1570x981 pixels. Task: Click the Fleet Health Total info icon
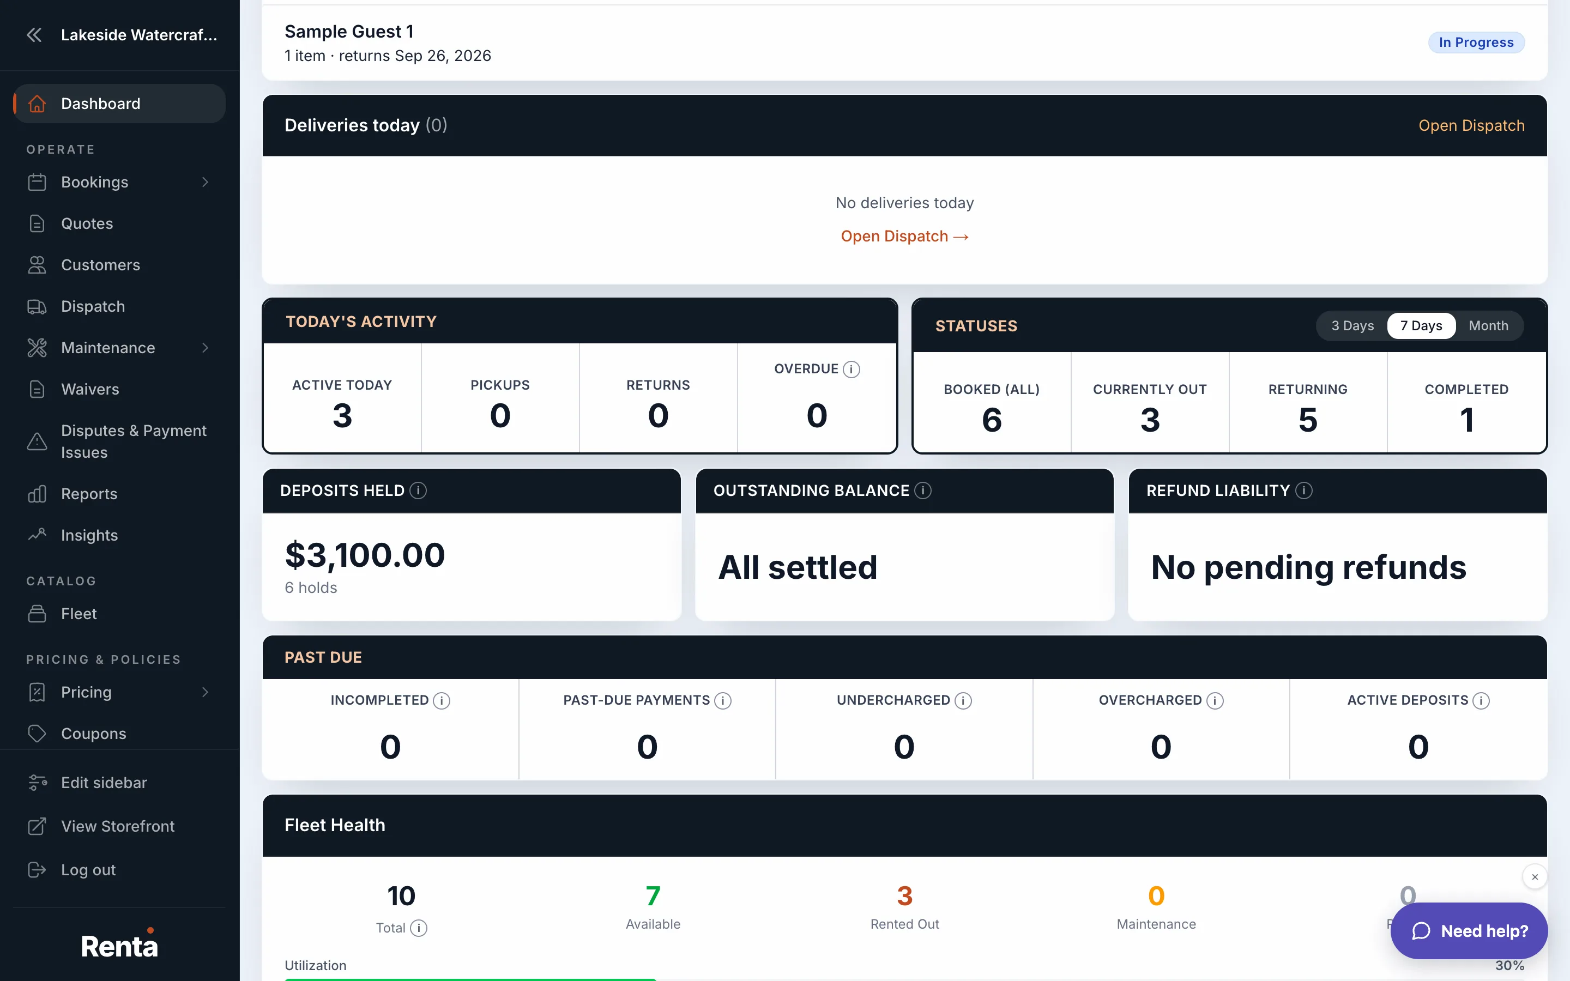pyautogui.click(x=419, y=929)
